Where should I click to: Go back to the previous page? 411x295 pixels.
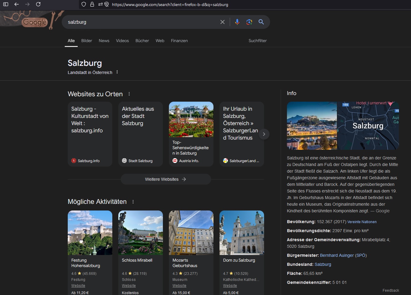click(17, 4)
